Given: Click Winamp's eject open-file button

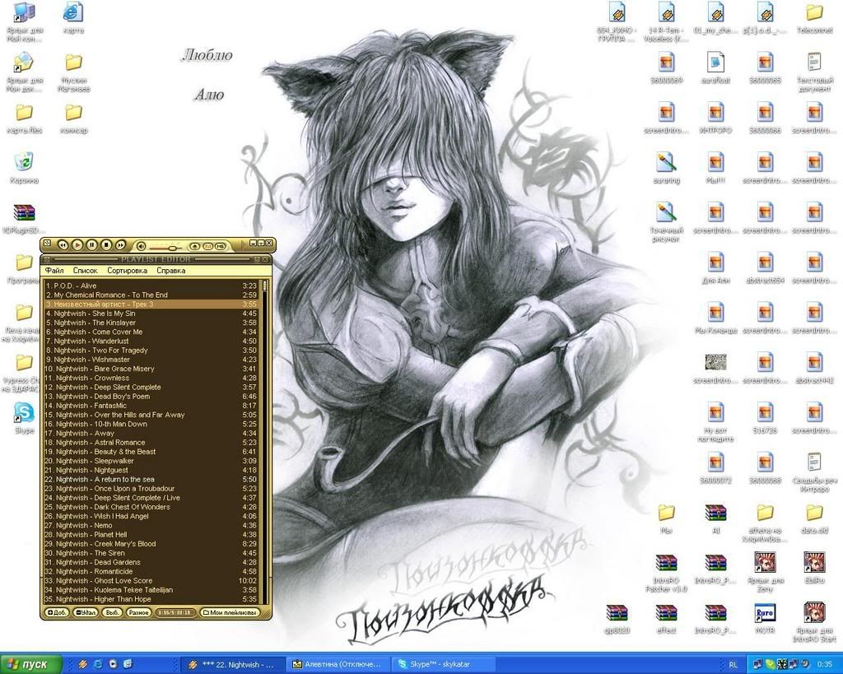Looking at the screenshot, I should click(194, 246).
